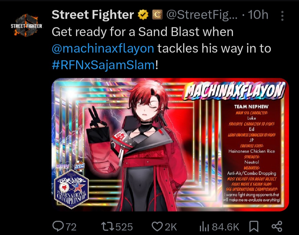The width and height of the screenshot is (299, 235).
Task: Share the tweet with the share icon
Action: coord(277,226)
